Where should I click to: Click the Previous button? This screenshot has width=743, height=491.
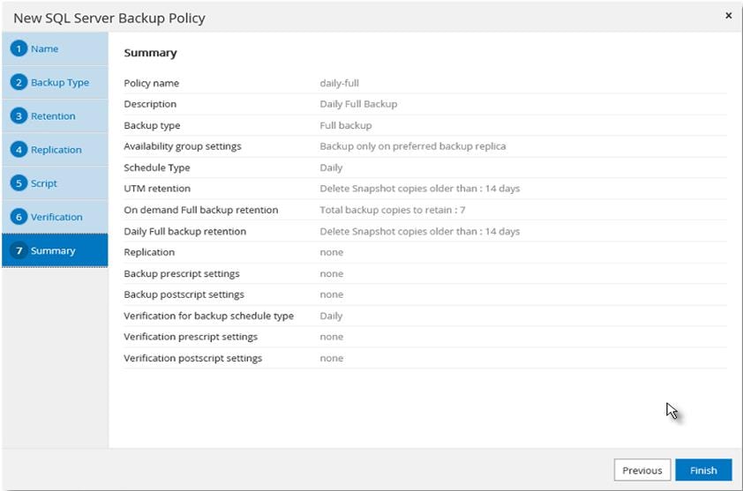click(x=642, y=470)
